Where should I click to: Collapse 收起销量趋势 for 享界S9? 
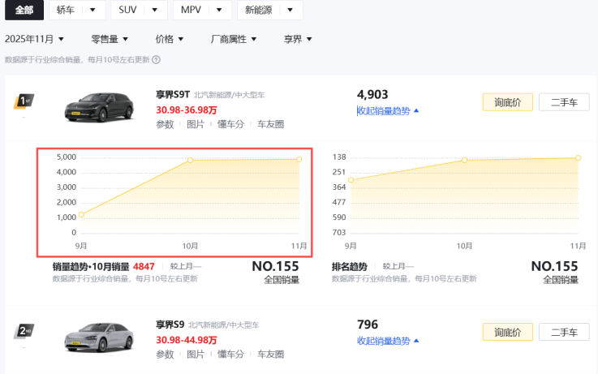(388, 341)
